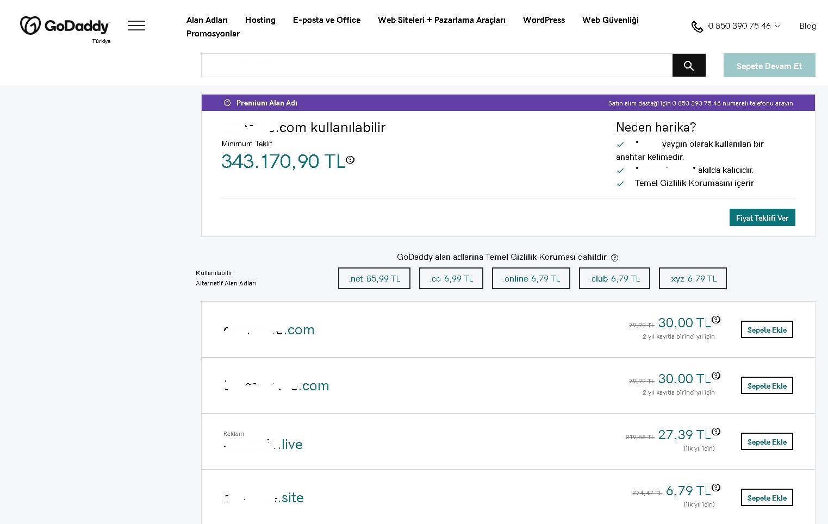This screenshot has height=524, width=828.
Task: Open Alan Adları menu
Action: click(207, 20)
